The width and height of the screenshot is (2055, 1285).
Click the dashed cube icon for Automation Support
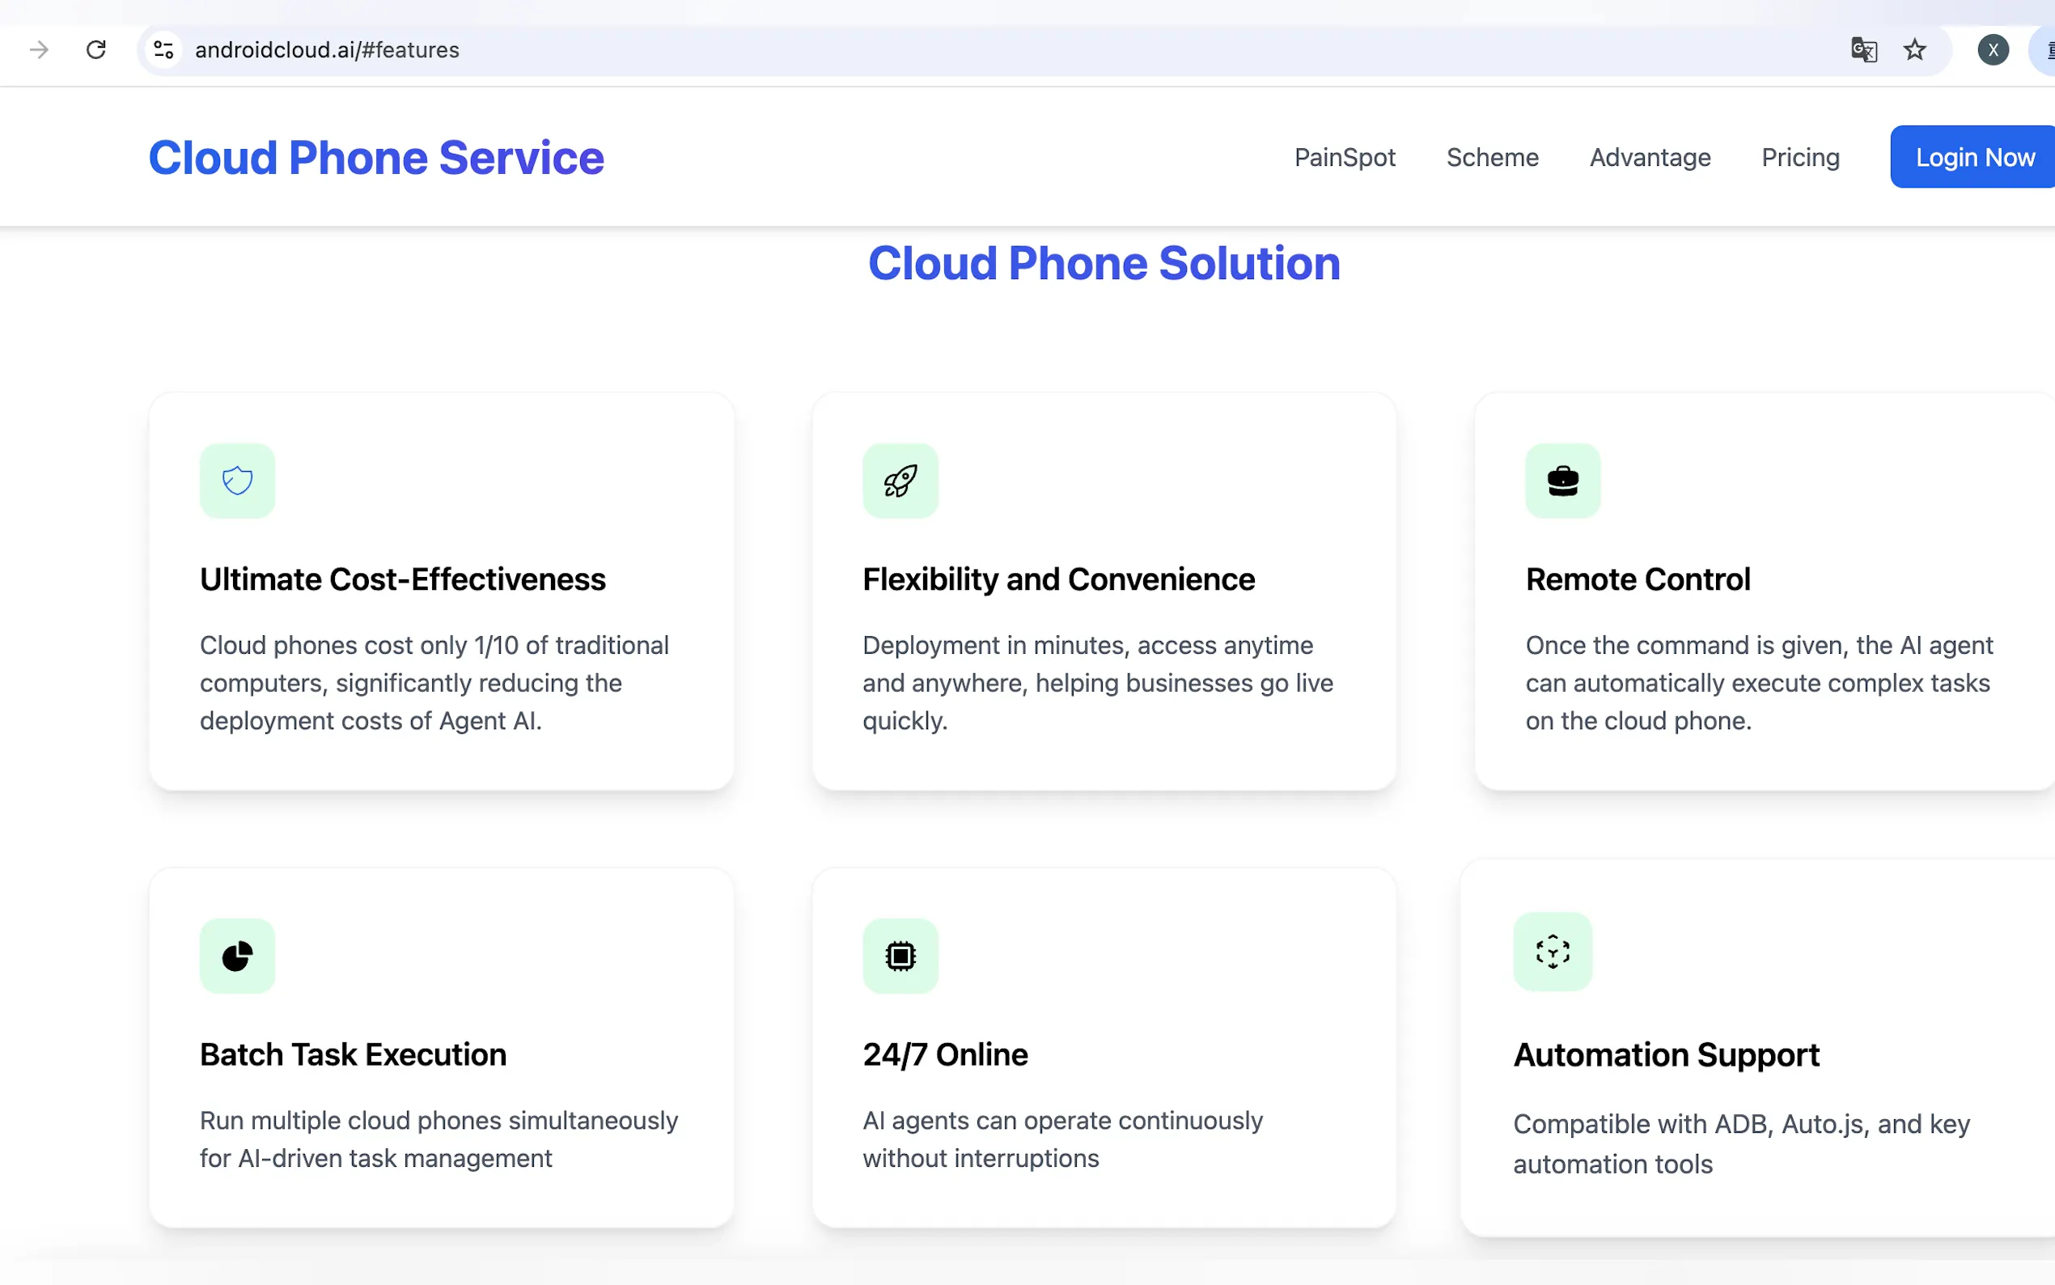pyautogui.click(x=1552, y=952)
